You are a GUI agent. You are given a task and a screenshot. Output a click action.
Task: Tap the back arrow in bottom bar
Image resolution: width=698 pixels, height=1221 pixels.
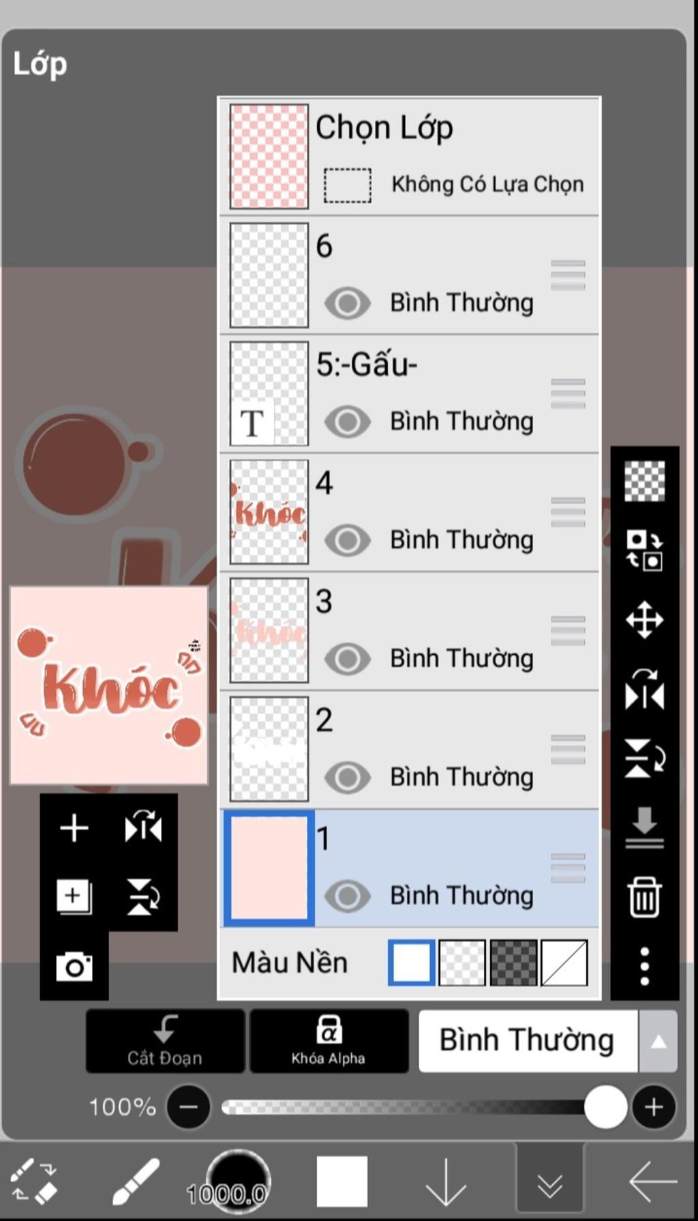click(652, 1181)
